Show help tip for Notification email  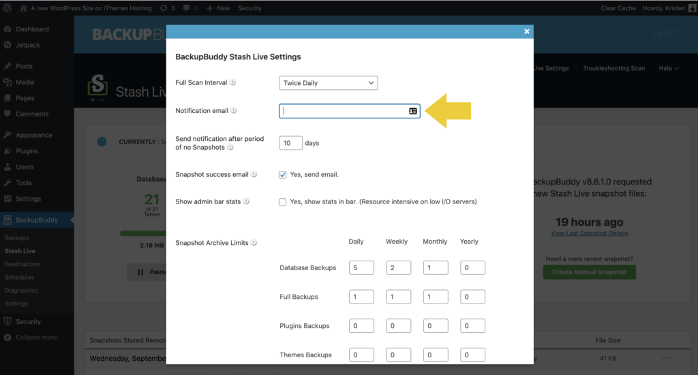click(233, 111)
